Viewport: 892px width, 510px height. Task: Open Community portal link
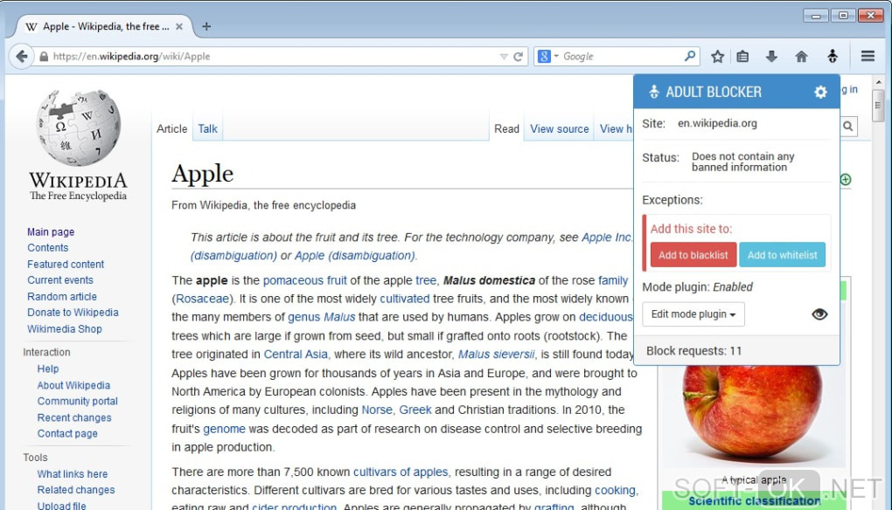[x=77, y=401]
